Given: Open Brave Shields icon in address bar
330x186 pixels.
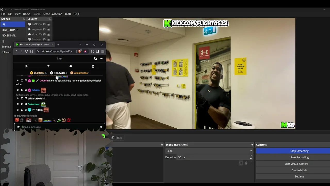Looking at the screenshot, I should coord(80,51).
